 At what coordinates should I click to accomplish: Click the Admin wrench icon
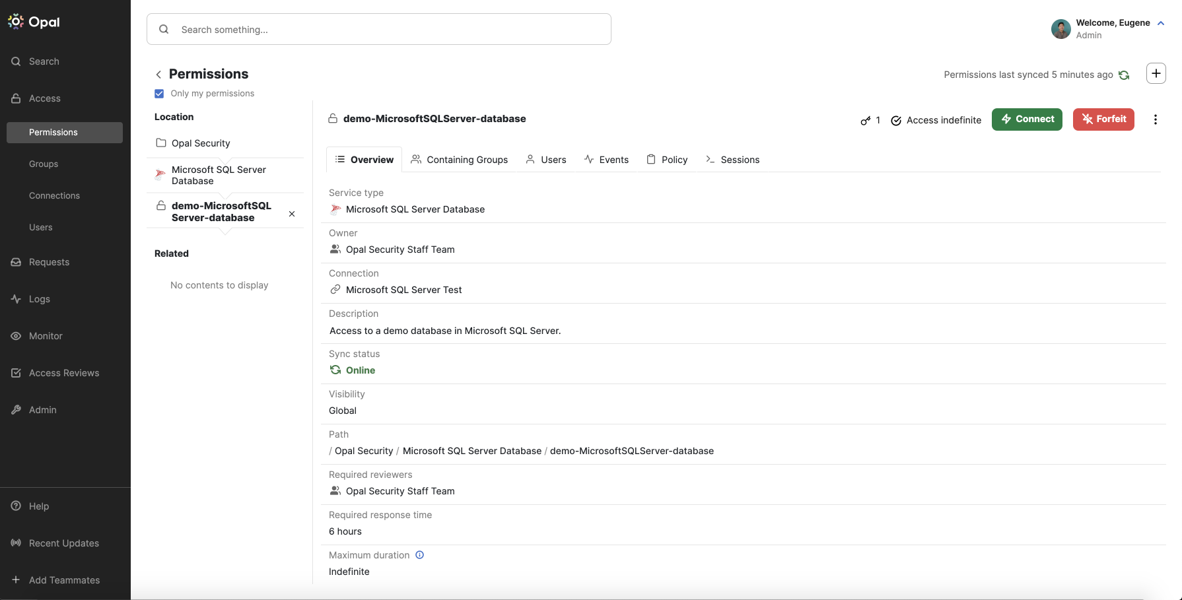16,410
